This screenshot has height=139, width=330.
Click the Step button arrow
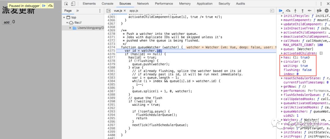point(309,11)
